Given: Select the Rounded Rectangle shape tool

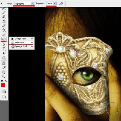Looking at the screenshot, I should click(x=4, y=58).
